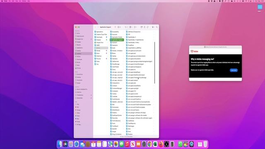Select Application Scripts folder
Image resolution: width=265 pixels, height=149 pixels.
[117, 37]
